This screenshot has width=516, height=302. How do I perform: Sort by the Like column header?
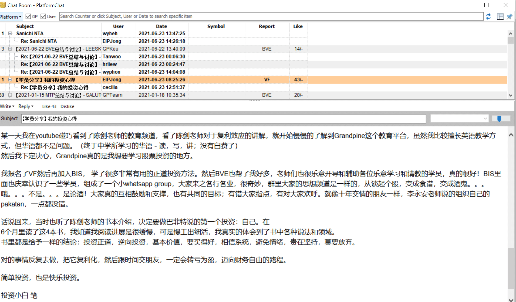tap(298, 26)
